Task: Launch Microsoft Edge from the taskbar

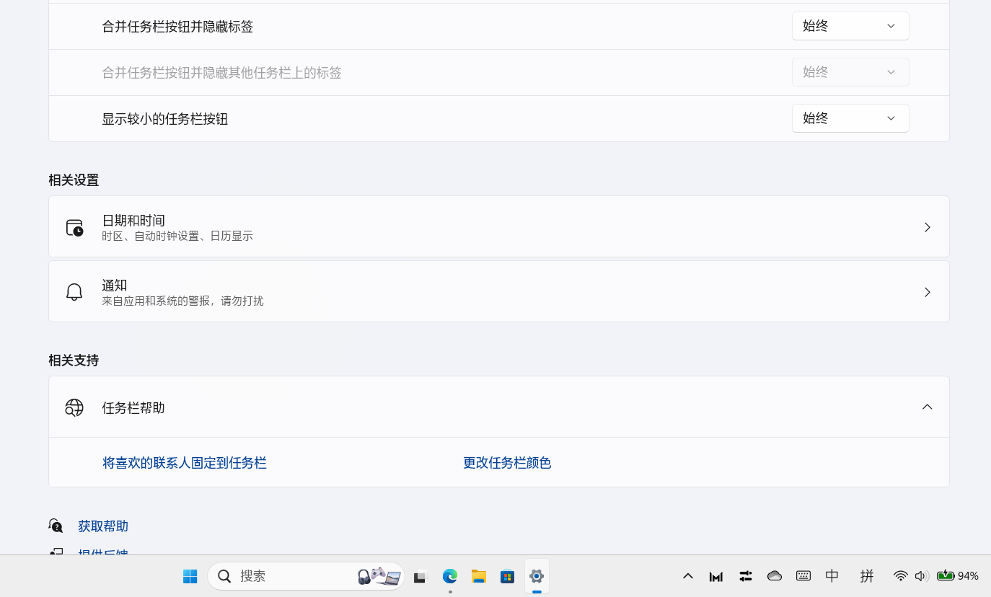Action: click(x=450, y=576)
